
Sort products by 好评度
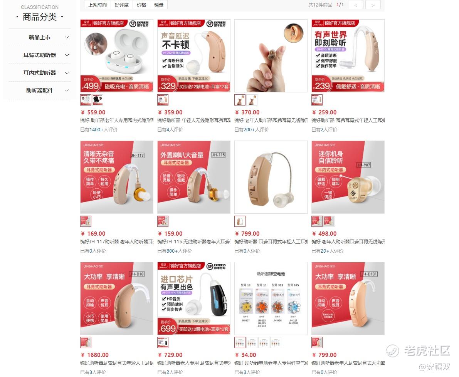click(x=121, y=5)
